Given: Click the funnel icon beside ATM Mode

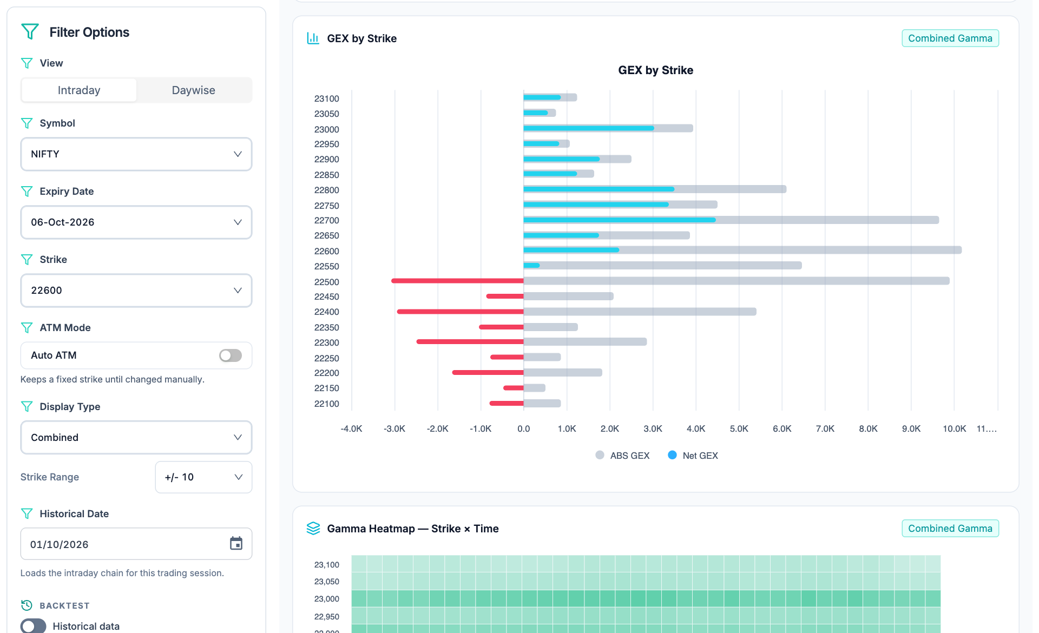Looking at the screenshot, I should [x=27, y=328].
